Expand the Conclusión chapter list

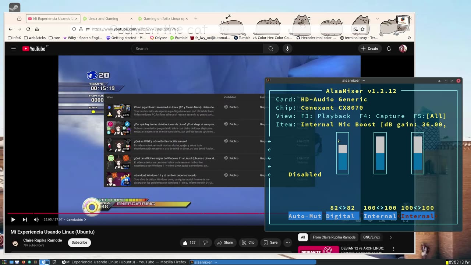76,220
